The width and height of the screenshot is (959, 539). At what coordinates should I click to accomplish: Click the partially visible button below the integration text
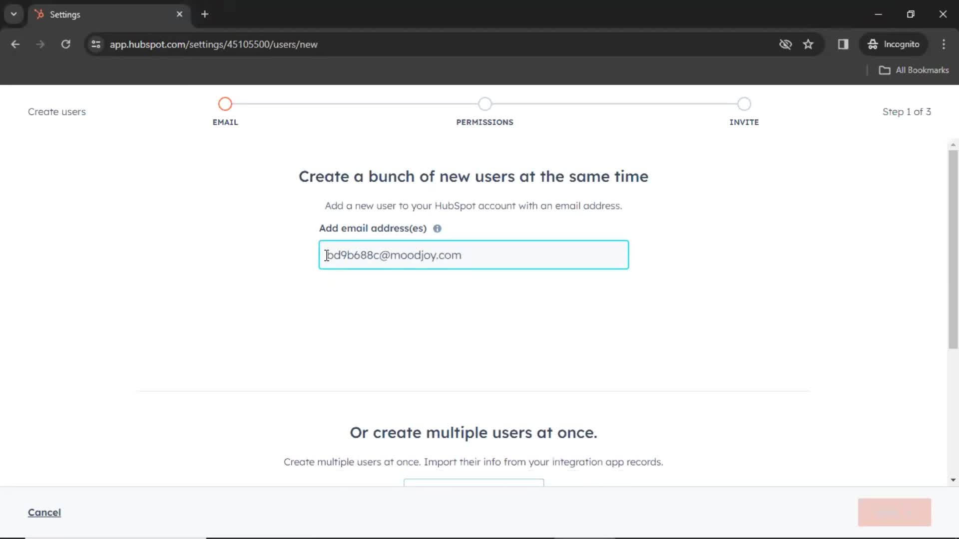[x=474, y=483]
